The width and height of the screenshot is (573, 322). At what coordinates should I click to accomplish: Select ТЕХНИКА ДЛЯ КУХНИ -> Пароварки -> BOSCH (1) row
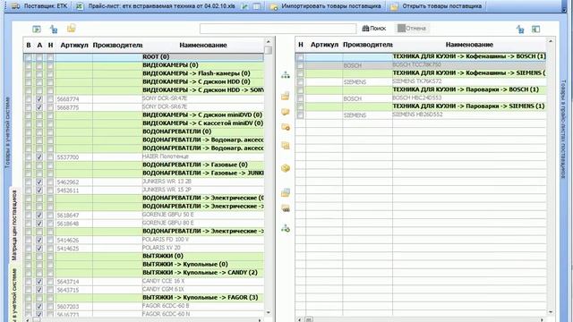click(x=421, y=89)
